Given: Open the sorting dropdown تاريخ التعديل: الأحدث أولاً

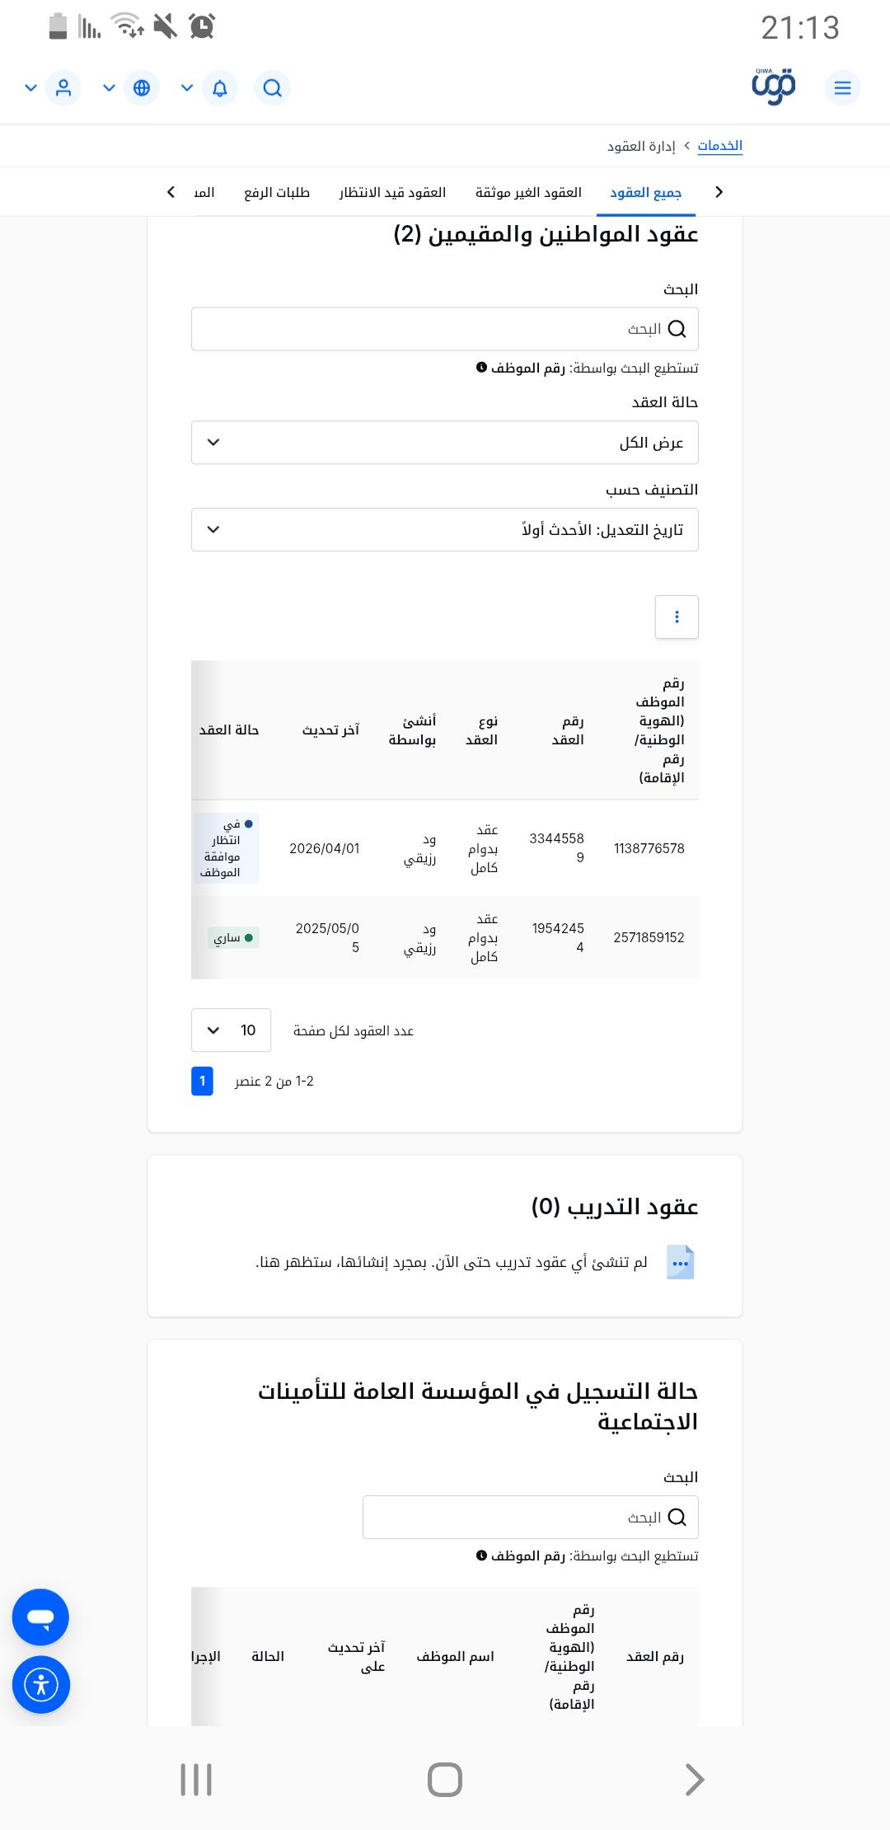Looking at the screenshot, I should pyautogui.click(x=444, y=529).
